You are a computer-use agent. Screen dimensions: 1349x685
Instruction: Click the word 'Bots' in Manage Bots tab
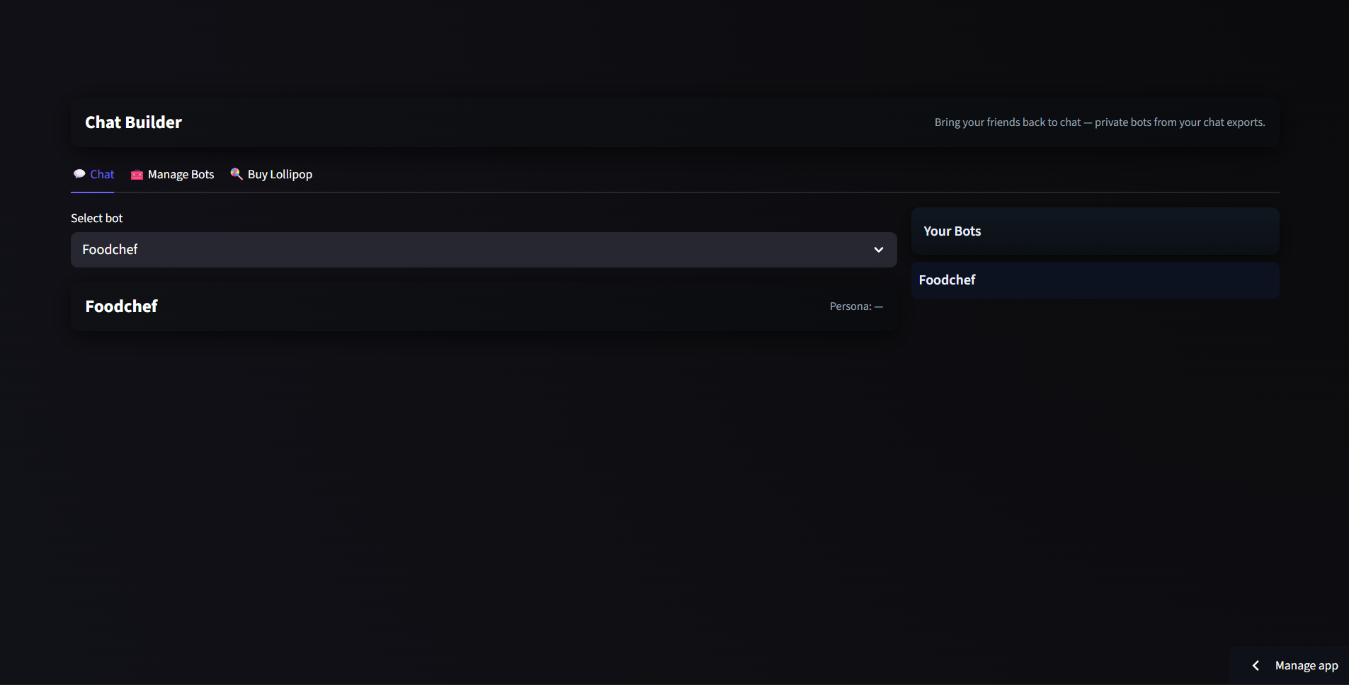[203, 175]
